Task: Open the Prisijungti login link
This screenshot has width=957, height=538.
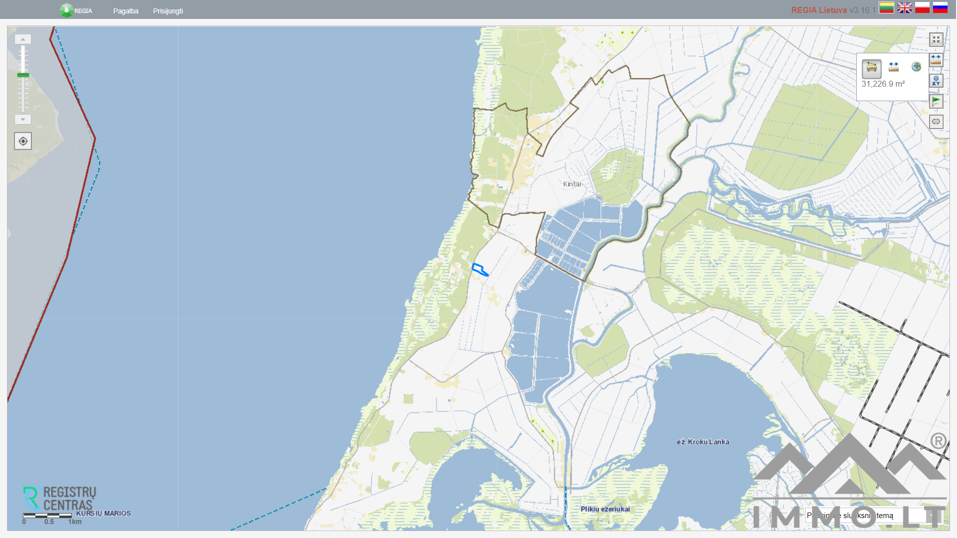Action: 168,11
